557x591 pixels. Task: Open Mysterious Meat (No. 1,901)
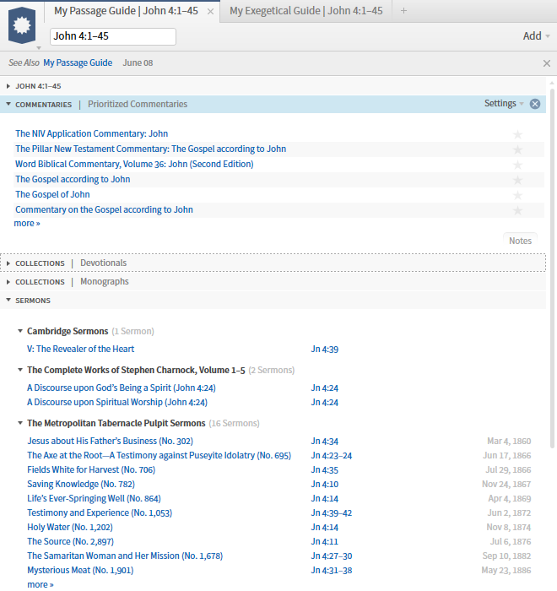coord(80,570)
